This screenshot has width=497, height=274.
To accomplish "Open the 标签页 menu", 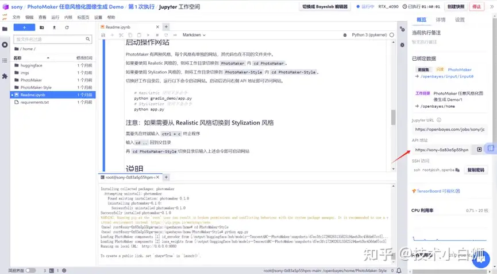I will tap(83, 17).
